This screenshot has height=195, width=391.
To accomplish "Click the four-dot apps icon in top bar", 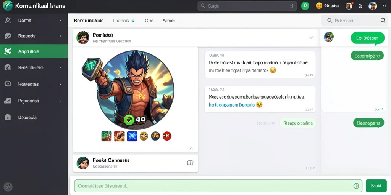I will tap(360, 6).
